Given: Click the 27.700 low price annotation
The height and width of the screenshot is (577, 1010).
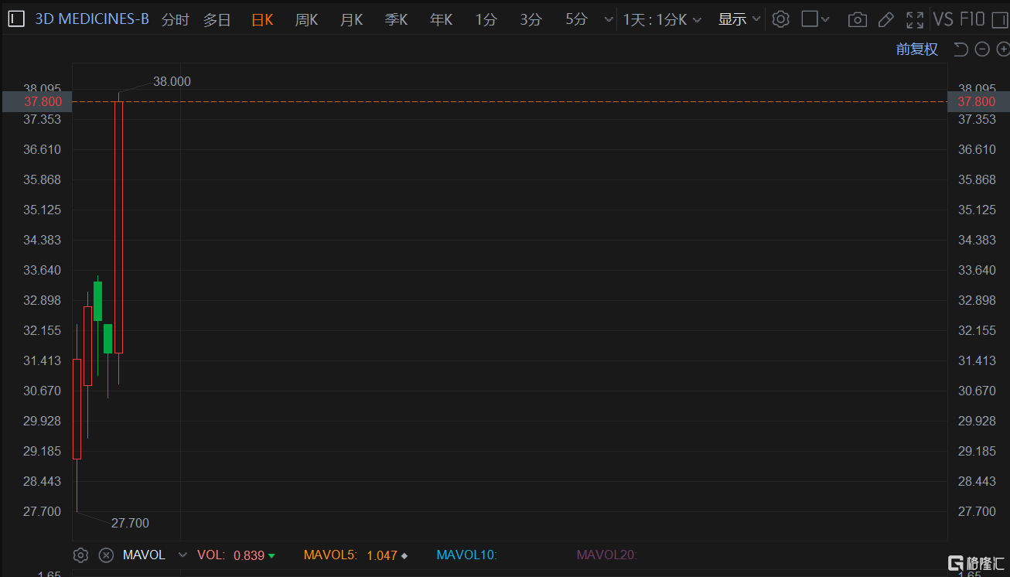Looking at the screenshot, I should (130, 523).
